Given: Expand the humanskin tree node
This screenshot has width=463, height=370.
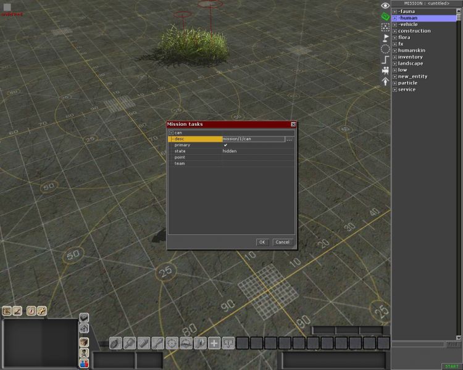Looking at the screenshot, I should [x=395, y=51].
